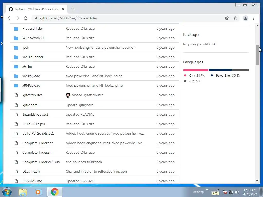263x197 pixels.
Task: Click the x64Payload folder icon
Action: coord(16,76)
